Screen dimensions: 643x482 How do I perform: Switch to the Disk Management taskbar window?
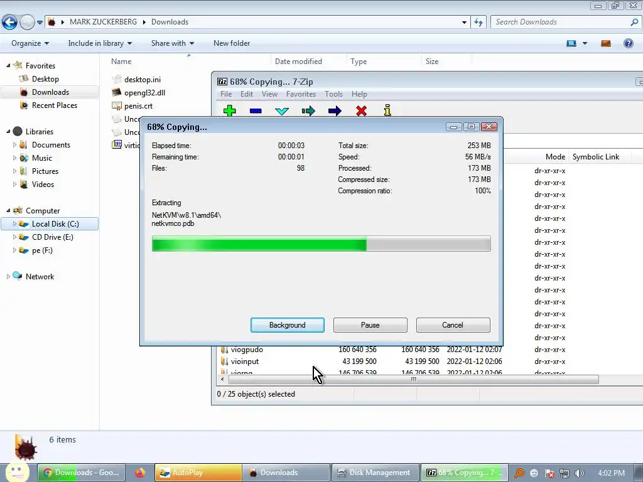click(x=375, y=473)
